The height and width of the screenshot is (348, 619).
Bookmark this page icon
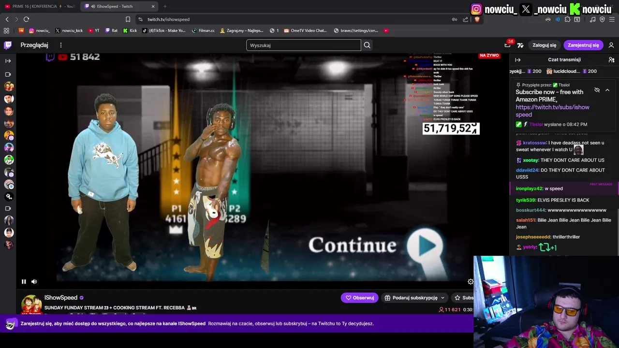pos(128,19)
